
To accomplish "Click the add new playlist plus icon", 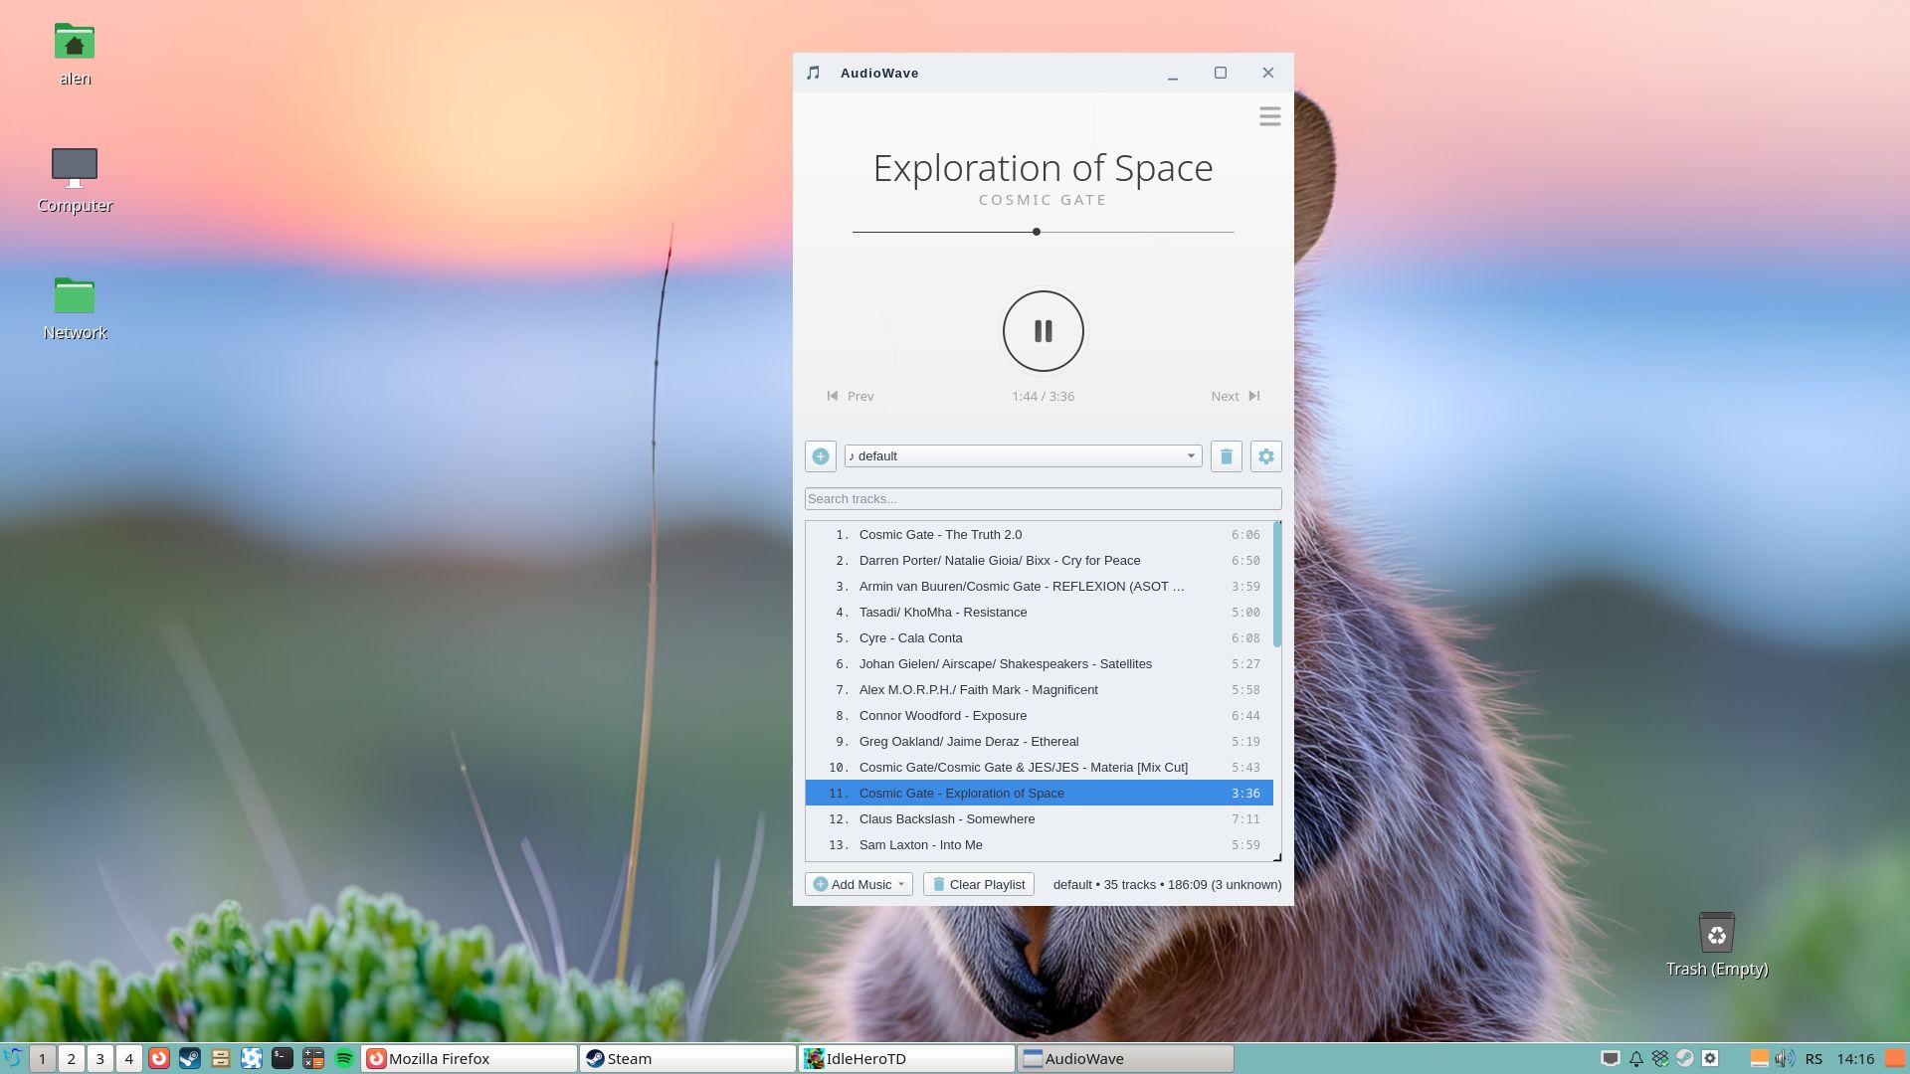I will click(820, 456).
